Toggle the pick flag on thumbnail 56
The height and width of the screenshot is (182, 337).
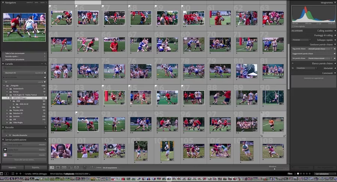tap(76, 6)
